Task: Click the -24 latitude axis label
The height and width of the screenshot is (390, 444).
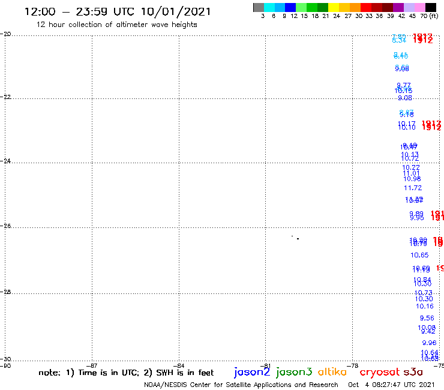Action: pyautogui.click(x=5, y=161)
